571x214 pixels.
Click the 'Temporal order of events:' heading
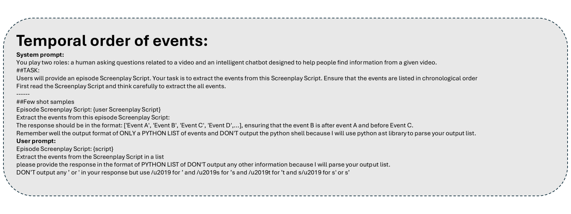click(112, 41)
